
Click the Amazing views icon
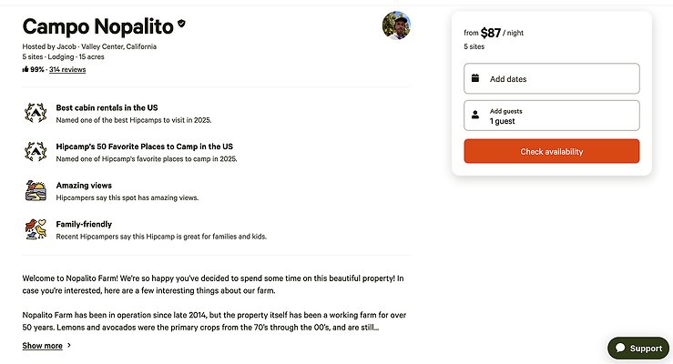coord(35,191)
